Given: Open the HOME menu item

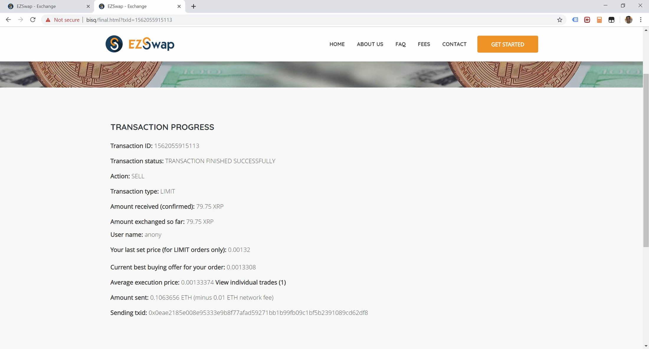Looking at the screenshot, I should click(x=337, y=44).
